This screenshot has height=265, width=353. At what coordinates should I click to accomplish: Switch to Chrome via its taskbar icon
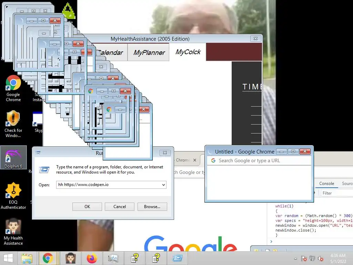(48, 258)
